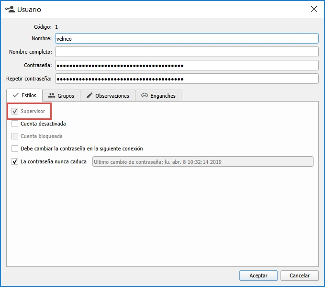
Task: Click the pencil icon on Observaciones tab
Action: pos(89,95)
